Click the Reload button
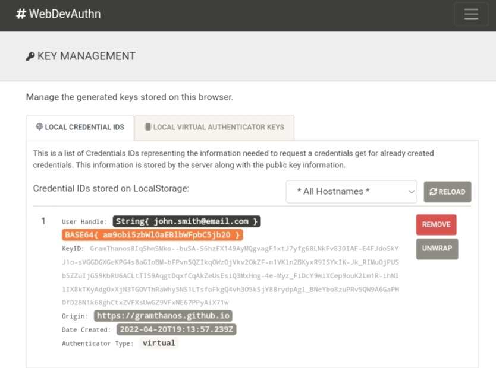 (447, 192)
